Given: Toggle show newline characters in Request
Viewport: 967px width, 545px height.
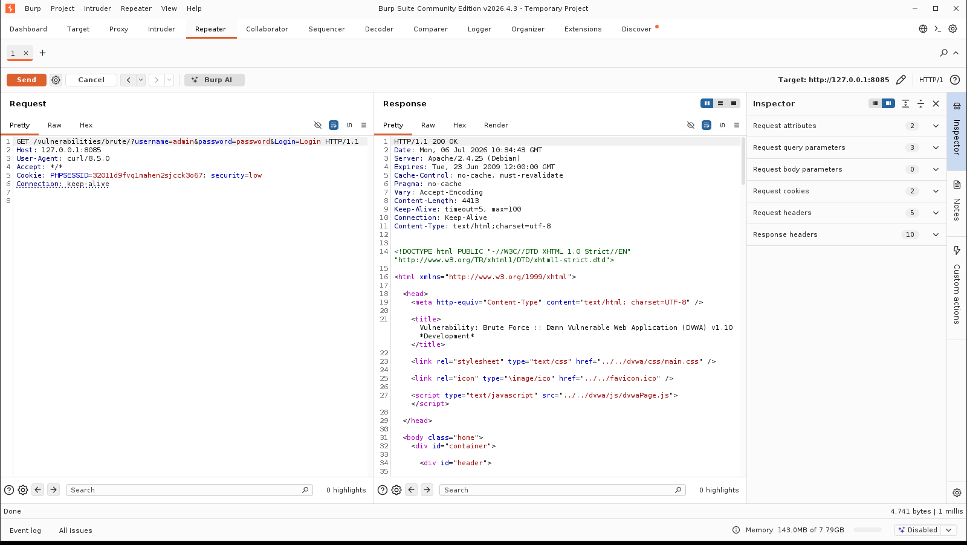Looking at the screenshot, I should 349,125.
